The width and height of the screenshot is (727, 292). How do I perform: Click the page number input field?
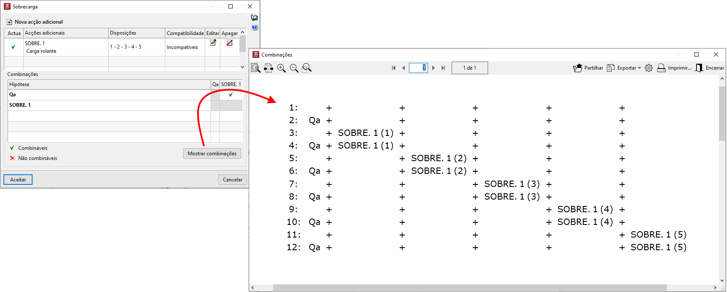pyautogui.click(x=418, y=68)
